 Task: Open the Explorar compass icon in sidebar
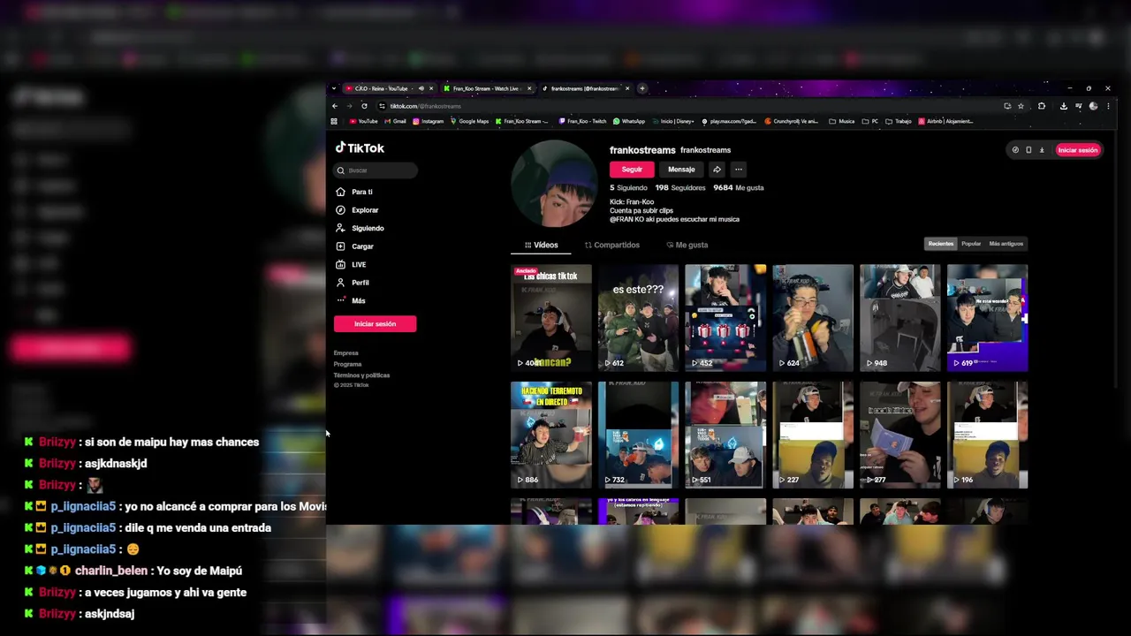pos(340,210)
